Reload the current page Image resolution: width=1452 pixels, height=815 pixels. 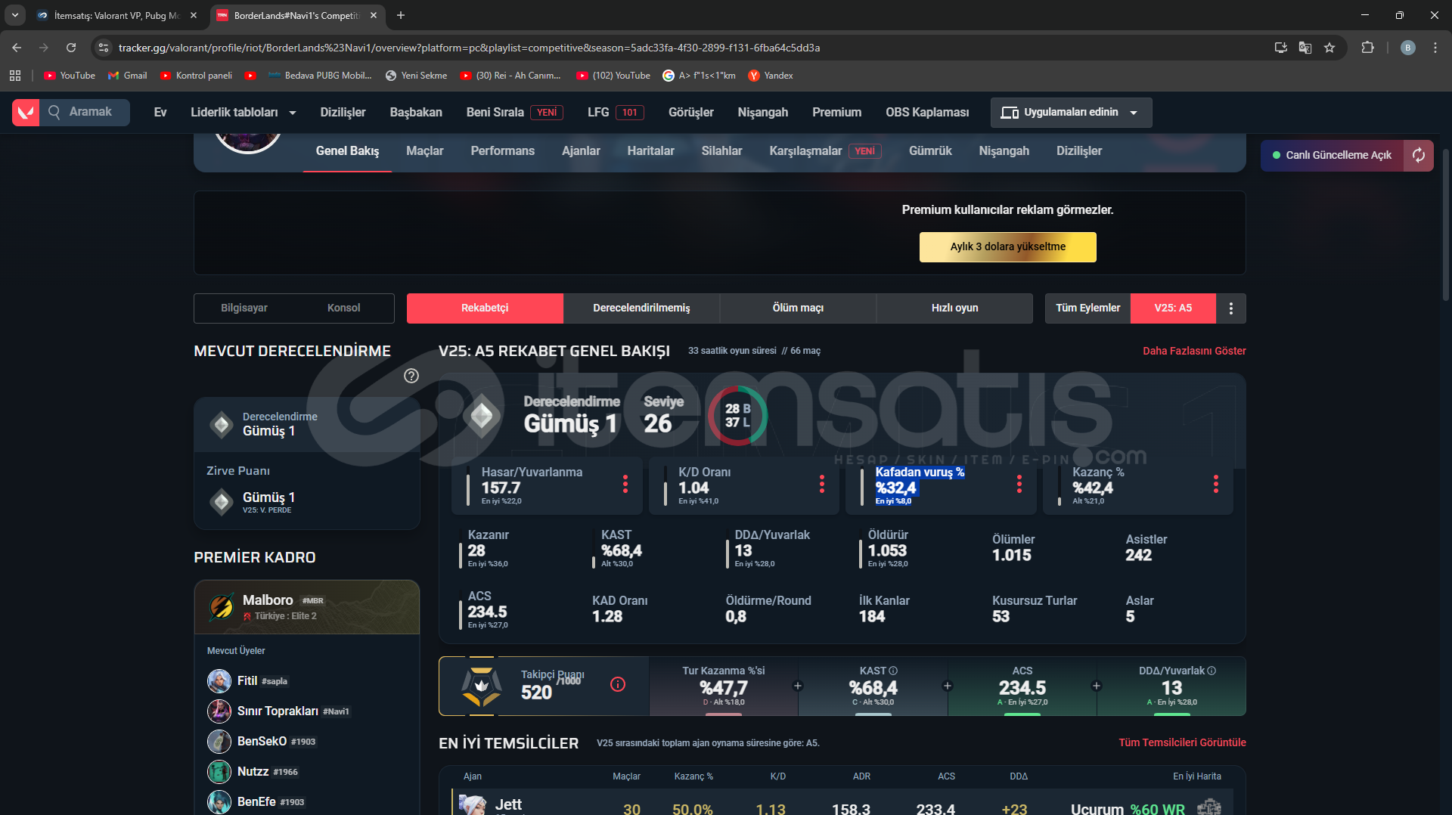click(x=71, y=48)
